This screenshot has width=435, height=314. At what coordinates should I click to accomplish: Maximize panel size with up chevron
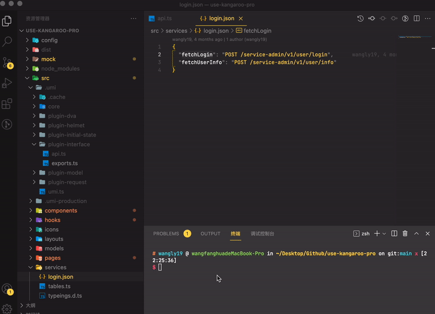[416, 234]
